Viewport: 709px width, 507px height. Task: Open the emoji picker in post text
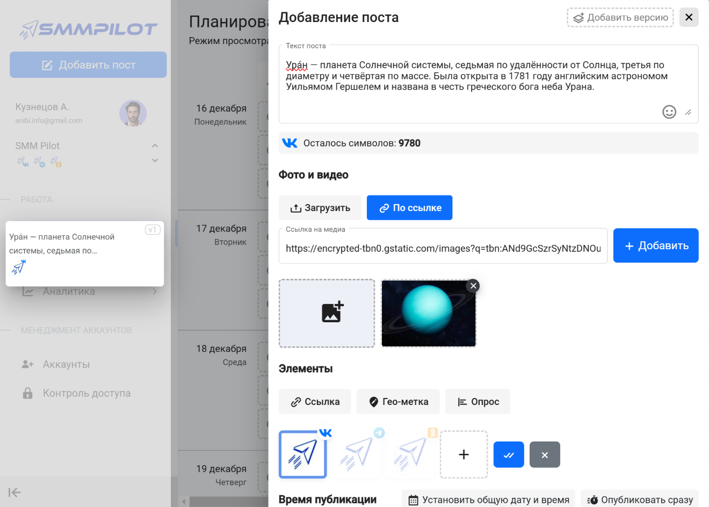pyautogui.click(x=669, y=112)
